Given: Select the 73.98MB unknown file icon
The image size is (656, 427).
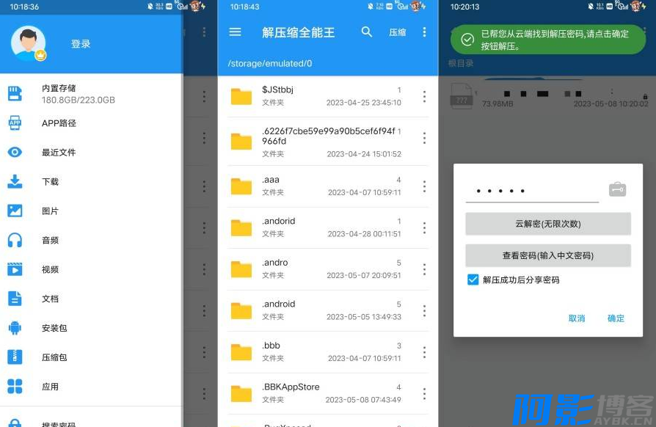Looking at the screenshot, I should pyautogui.click(x=462, y=97).
